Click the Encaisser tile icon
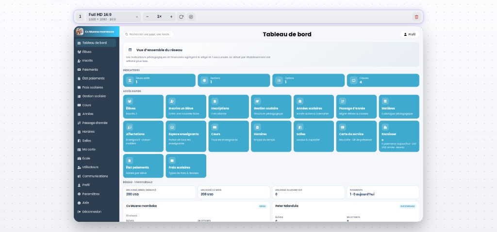This screenshot has height=232, width=497. click(x=385, y=127)
